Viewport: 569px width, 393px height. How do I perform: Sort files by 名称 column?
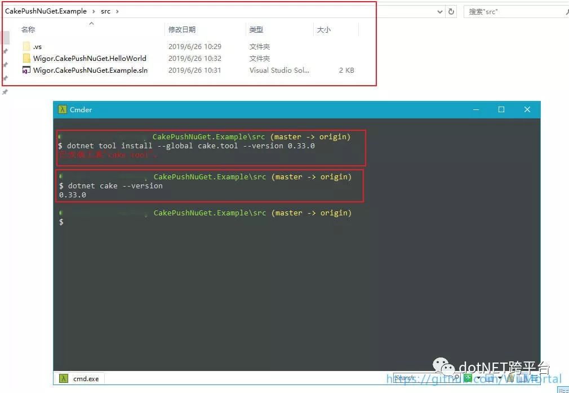[28, 29]
